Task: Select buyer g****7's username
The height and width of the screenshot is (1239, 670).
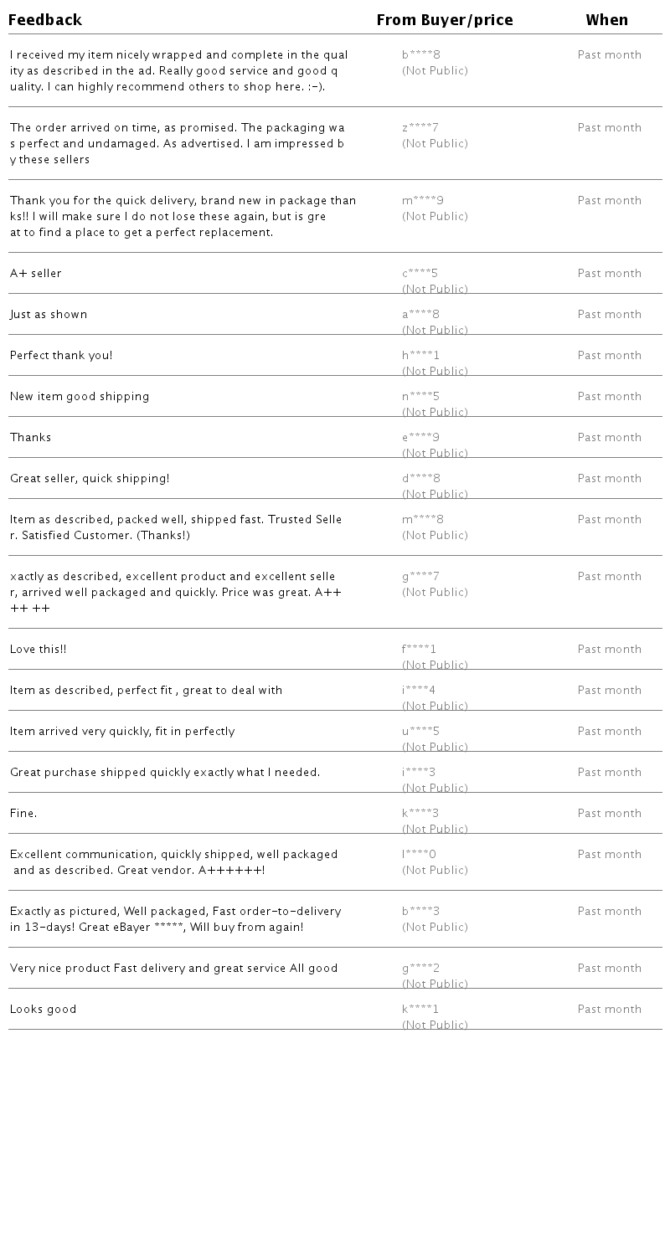Action: click(x=420, y=577)
